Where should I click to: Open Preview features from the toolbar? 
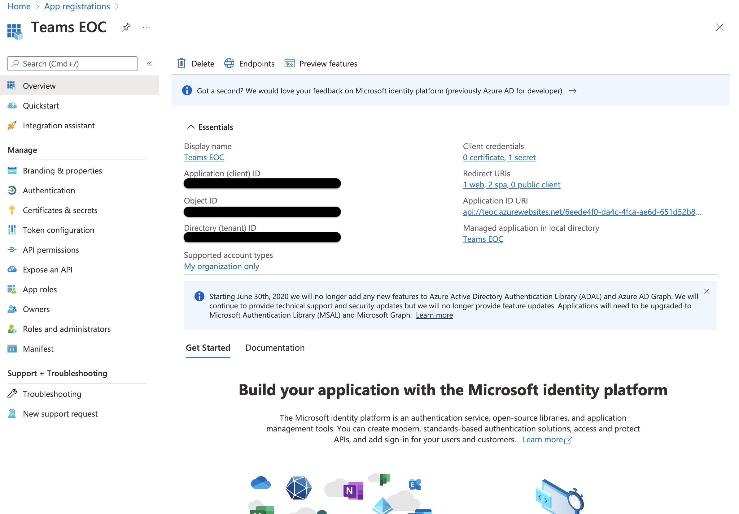pos(289,63)
